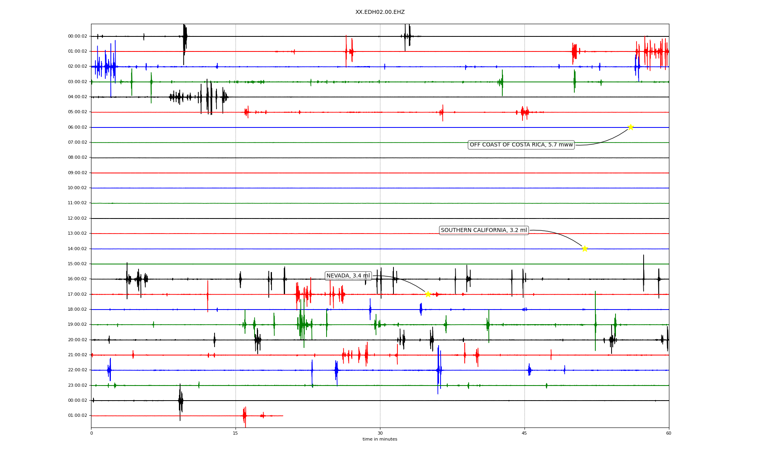Click the 60 minute x-axis tick label
The image size is (760, 475).
(669, 433)
